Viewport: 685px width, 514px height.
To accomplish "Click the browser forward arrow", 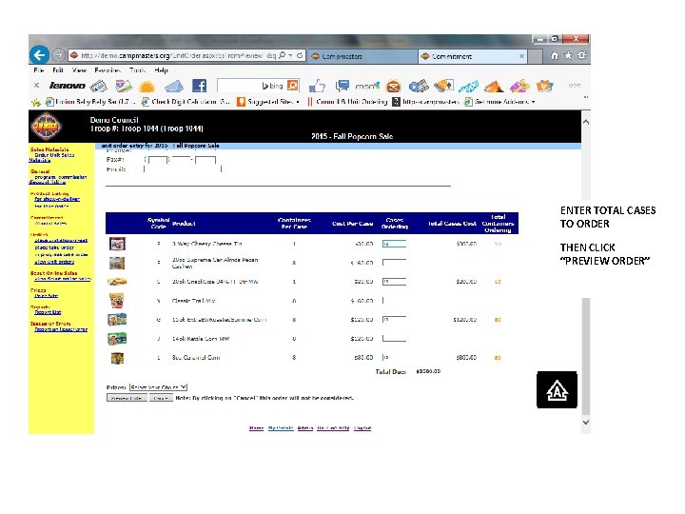I will point(58,55).
